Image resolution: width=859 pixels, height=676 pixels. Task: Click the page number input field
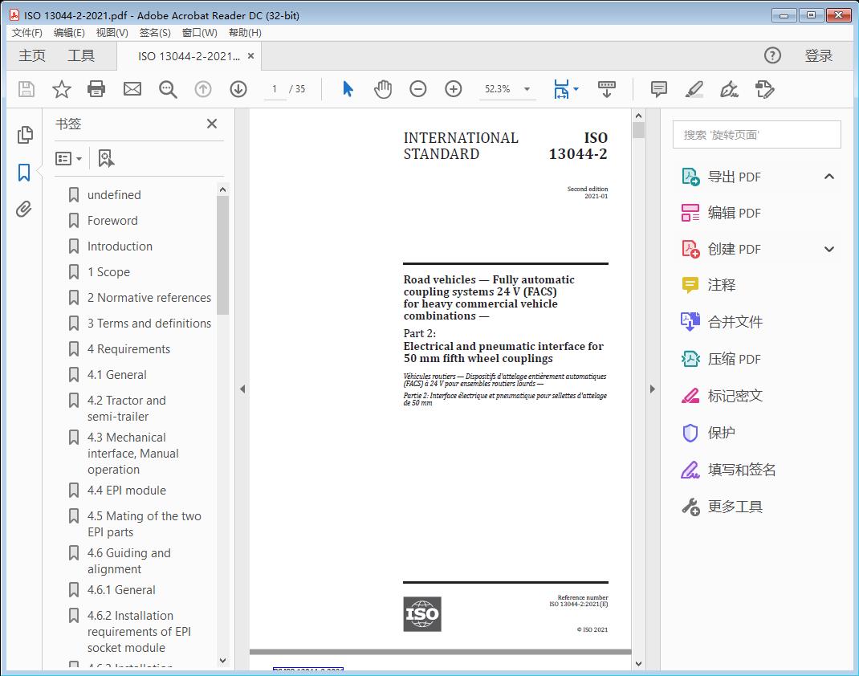(275, 89)
